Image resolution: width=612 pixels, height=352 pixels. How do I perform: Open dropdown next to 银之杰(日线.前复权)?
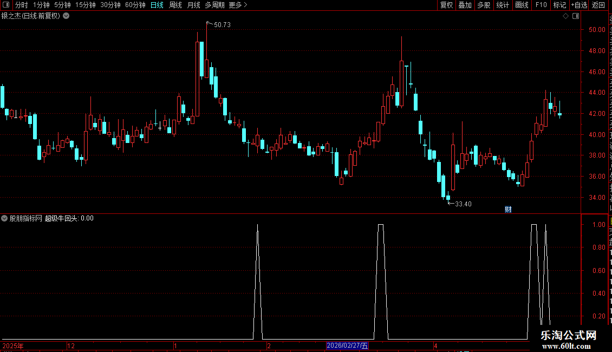click(x=67, y=16)
